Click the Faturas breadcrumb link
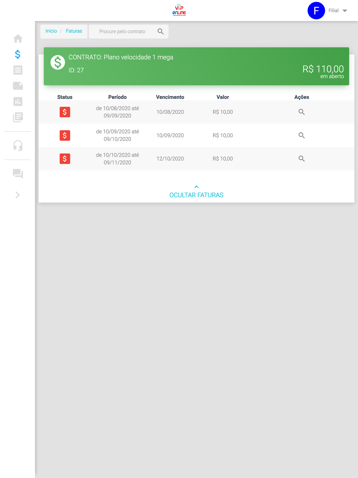 click(x=74, y=31)
